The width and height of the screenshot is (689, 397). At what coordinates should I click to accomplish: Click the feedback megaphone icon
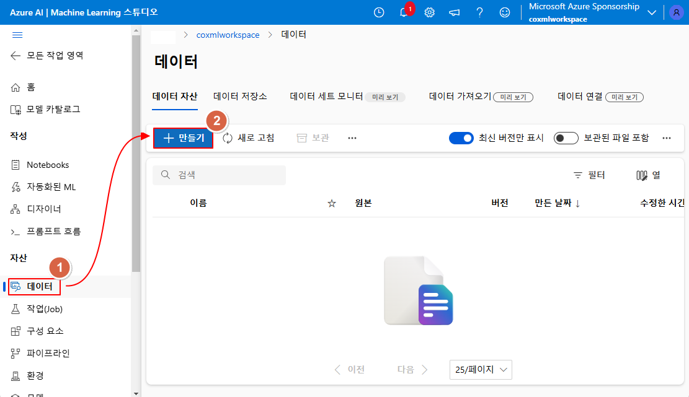tap(455, 13)
